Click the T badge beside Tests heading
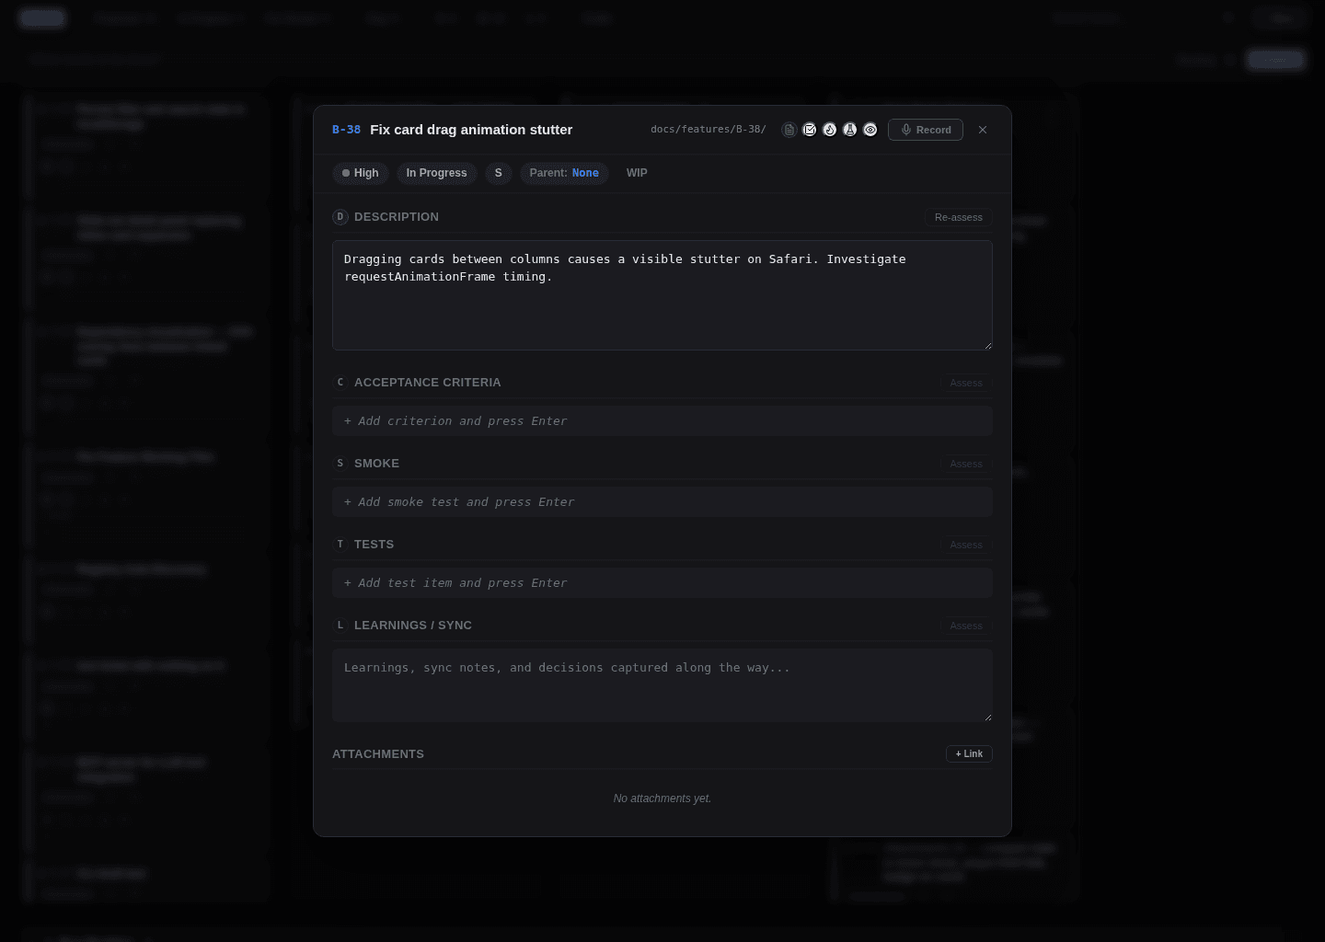The image size is (1325, 942). coord(340,545)
